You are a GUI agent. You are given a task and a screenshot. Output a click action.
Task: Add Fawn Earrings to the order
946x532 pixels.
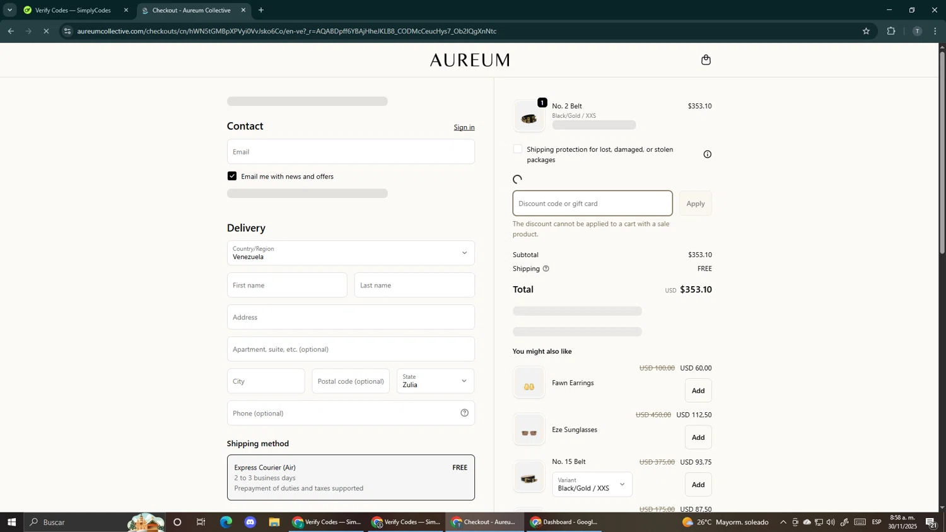click(x=698, y=391)
